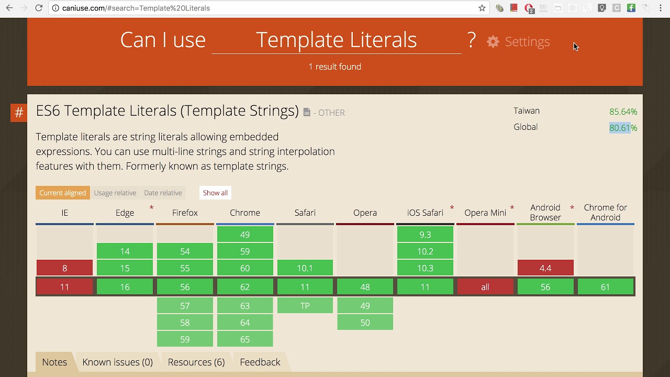The height and width of the screenshot is (377, 670).
Task: Click the Chrome 62 support cell
Action: coord(245,287)
